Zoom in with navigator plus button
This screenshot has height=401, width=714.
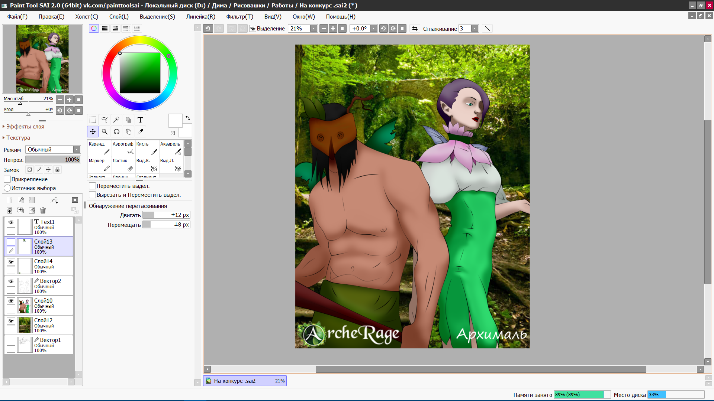(69, 100)
